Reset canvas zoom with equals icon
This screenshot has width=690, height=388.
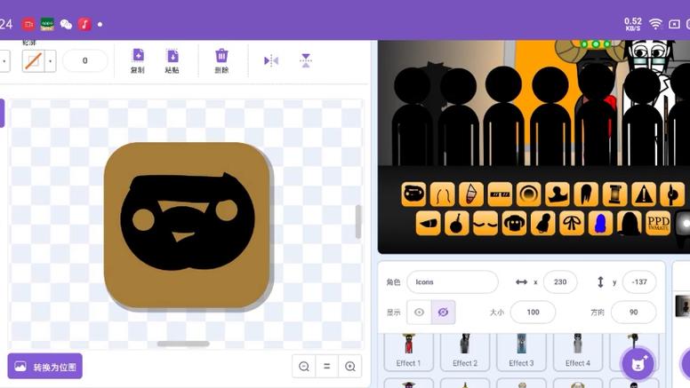327,366
